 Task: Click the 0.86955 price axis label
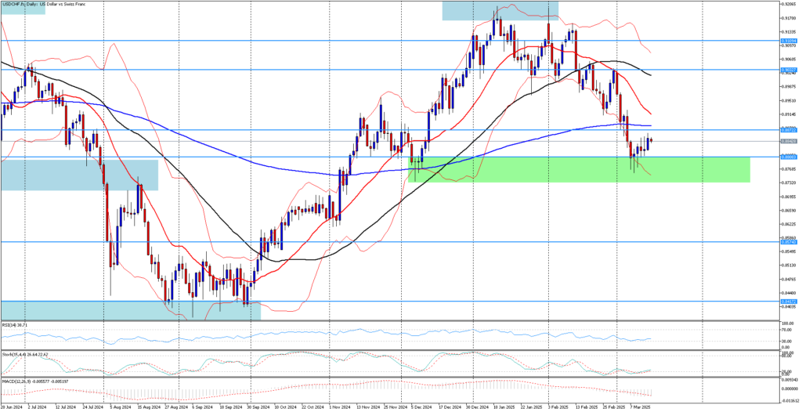(788, 197)
